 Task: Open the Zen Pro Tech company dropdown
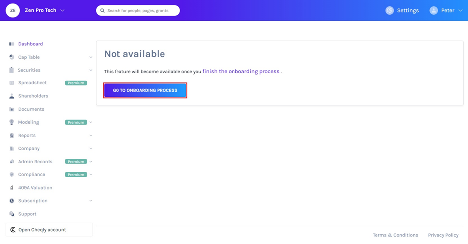62,10
